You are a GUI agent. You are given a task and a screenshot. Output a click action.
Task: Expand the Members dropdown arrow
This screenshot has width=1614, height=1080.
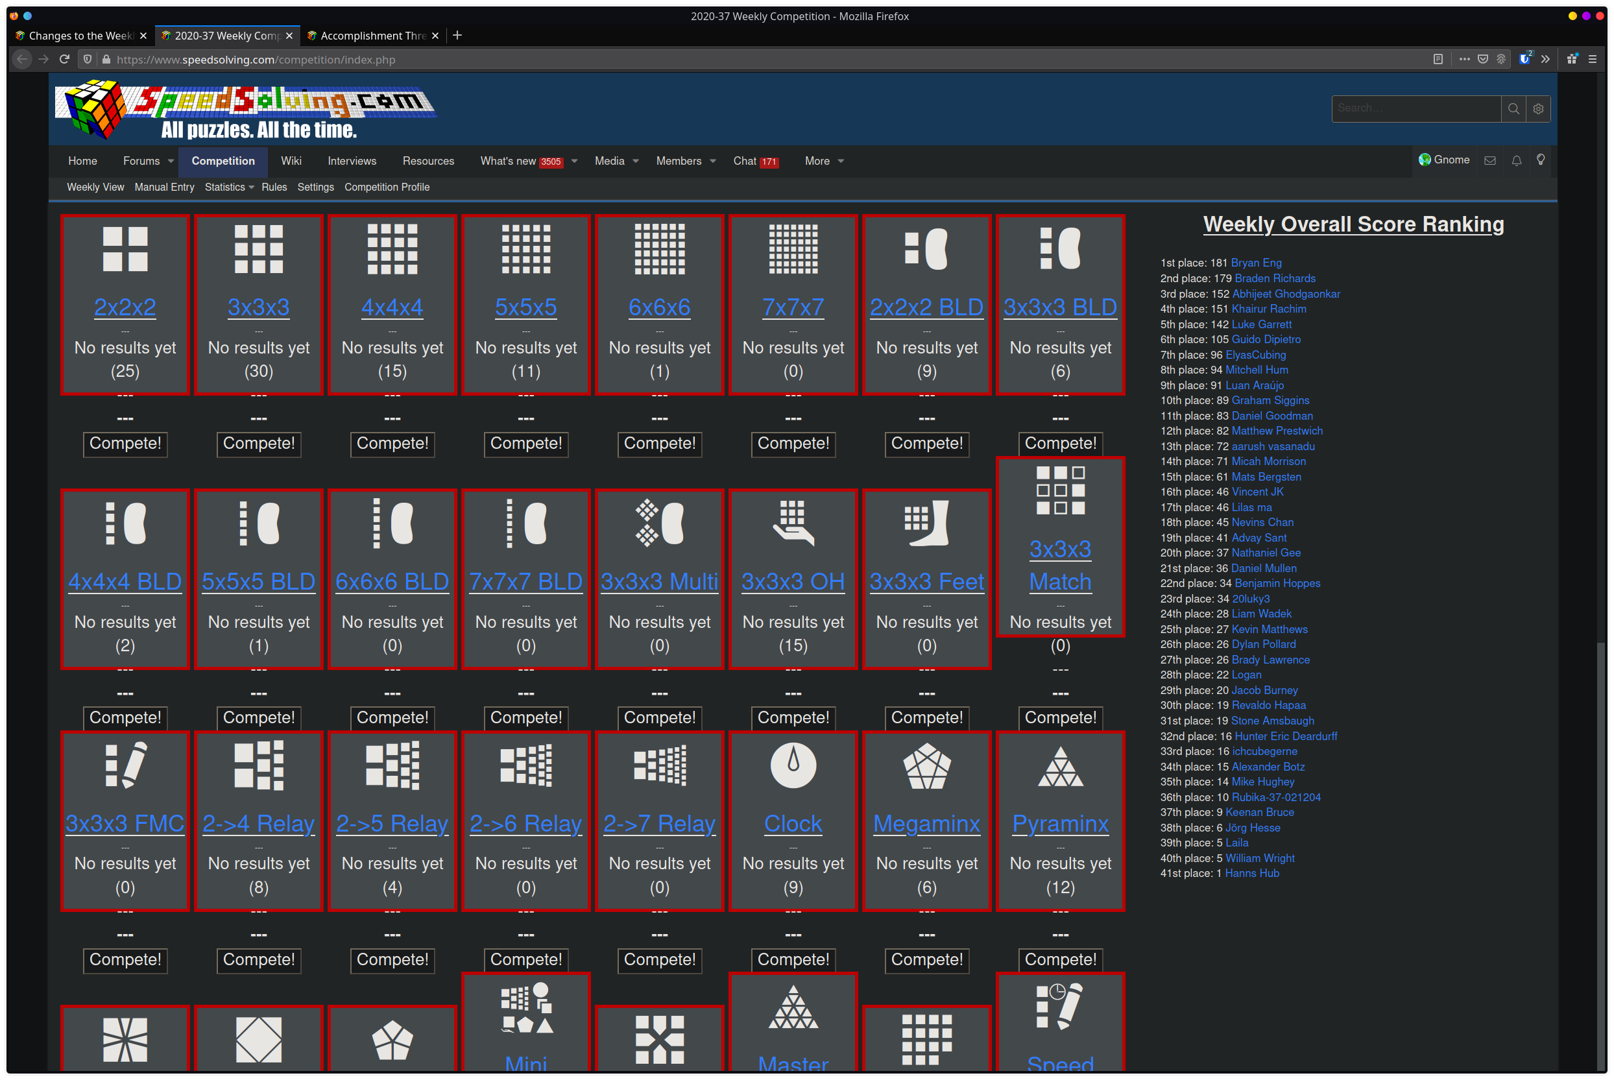pos(712,161)
